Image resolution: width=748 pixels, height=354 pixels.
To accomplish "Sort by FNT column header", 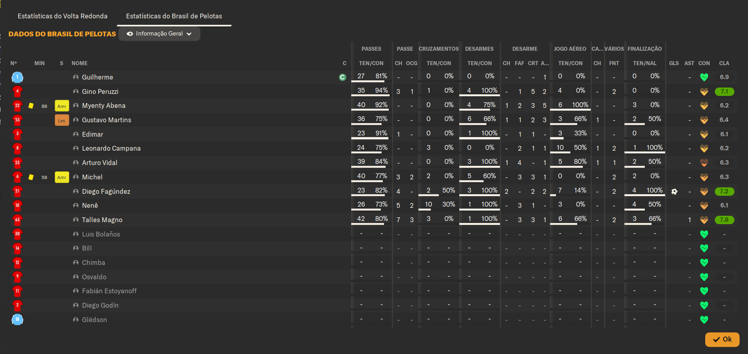I will click(614, 63).
